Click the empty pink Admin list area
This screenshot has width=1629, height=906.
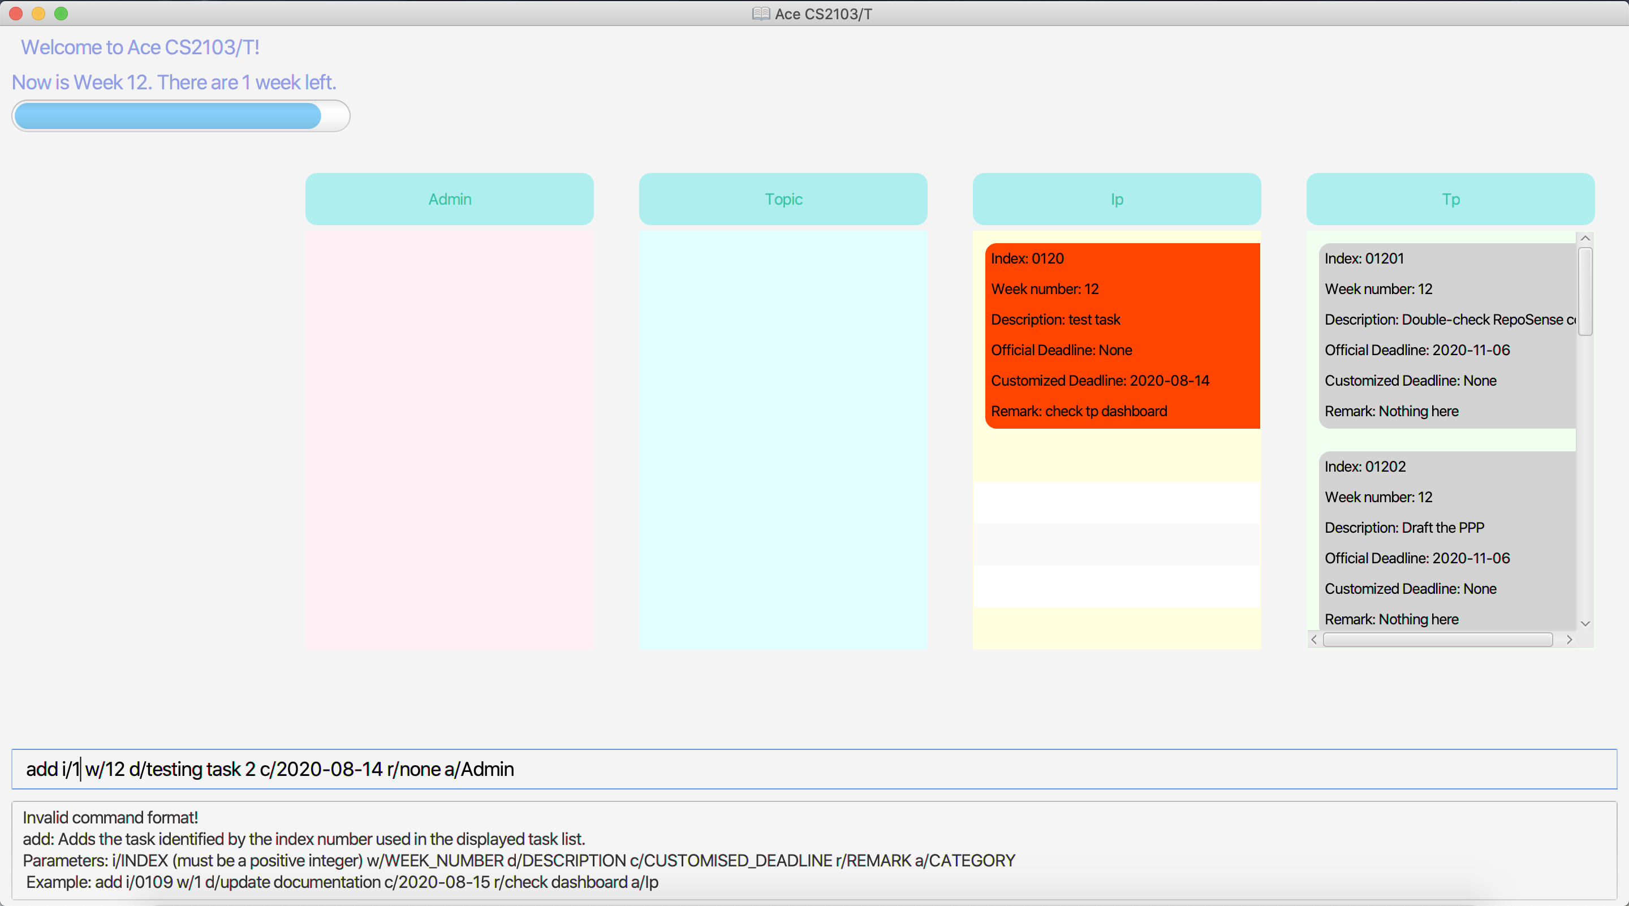tap(449, 439)
